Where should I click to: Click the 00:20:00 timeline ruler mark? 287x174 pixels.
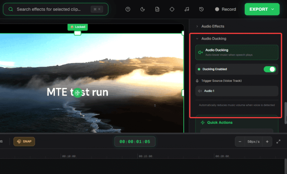pos(222,156)
